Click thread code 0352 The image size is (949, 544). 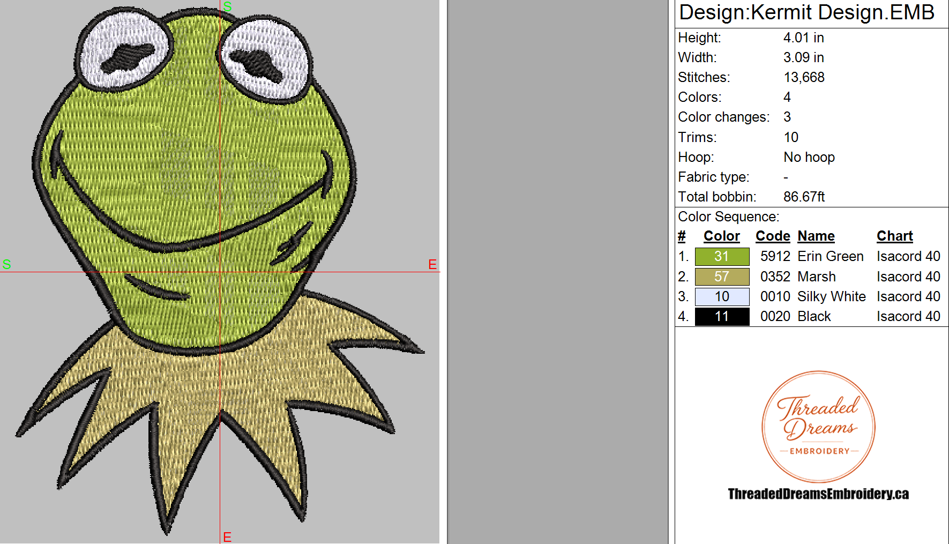click(x=775, y=277)
